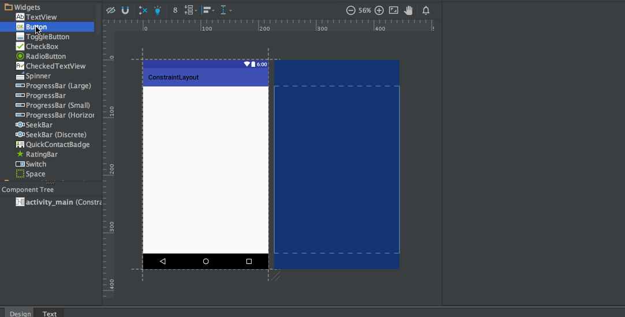Image resolution: width=625 pixels, height=317 pixels.
Task: Switch to the Text tab
Action: [50, 314]
